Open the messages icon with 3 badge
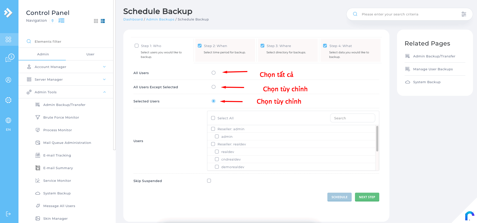Image resolution: width=477 pixels, height=223 pixels. [x=10, y=58]
